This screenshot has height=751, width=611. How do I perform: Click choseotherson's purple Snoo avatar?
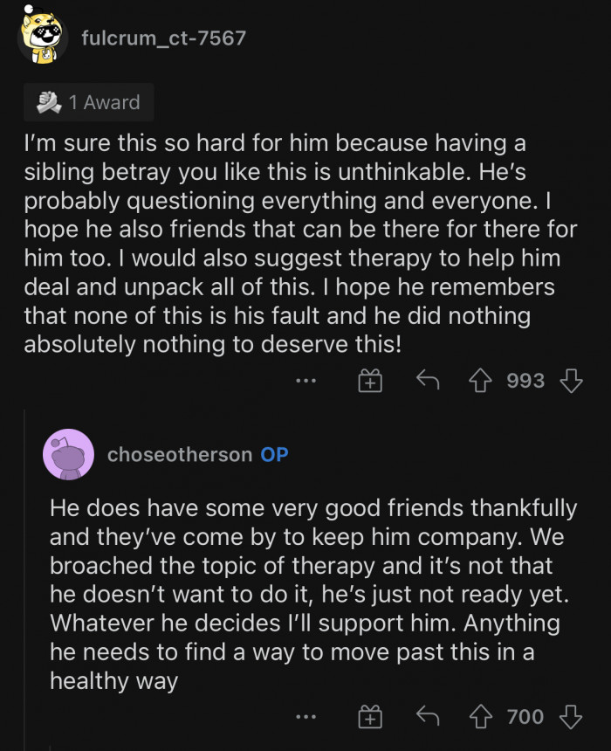(x=69, y=454)
